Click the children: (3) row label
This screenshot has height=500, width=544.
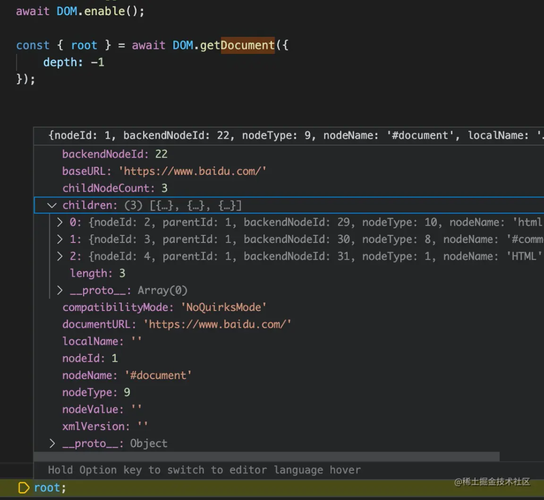click(x=152, y=206)
